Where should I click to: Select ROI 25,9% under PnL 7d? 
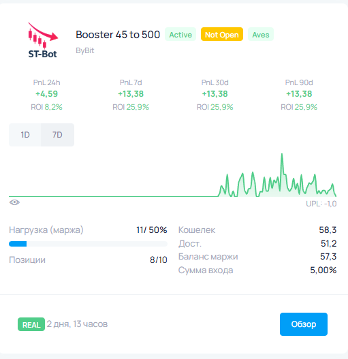[x=131, y=107]
